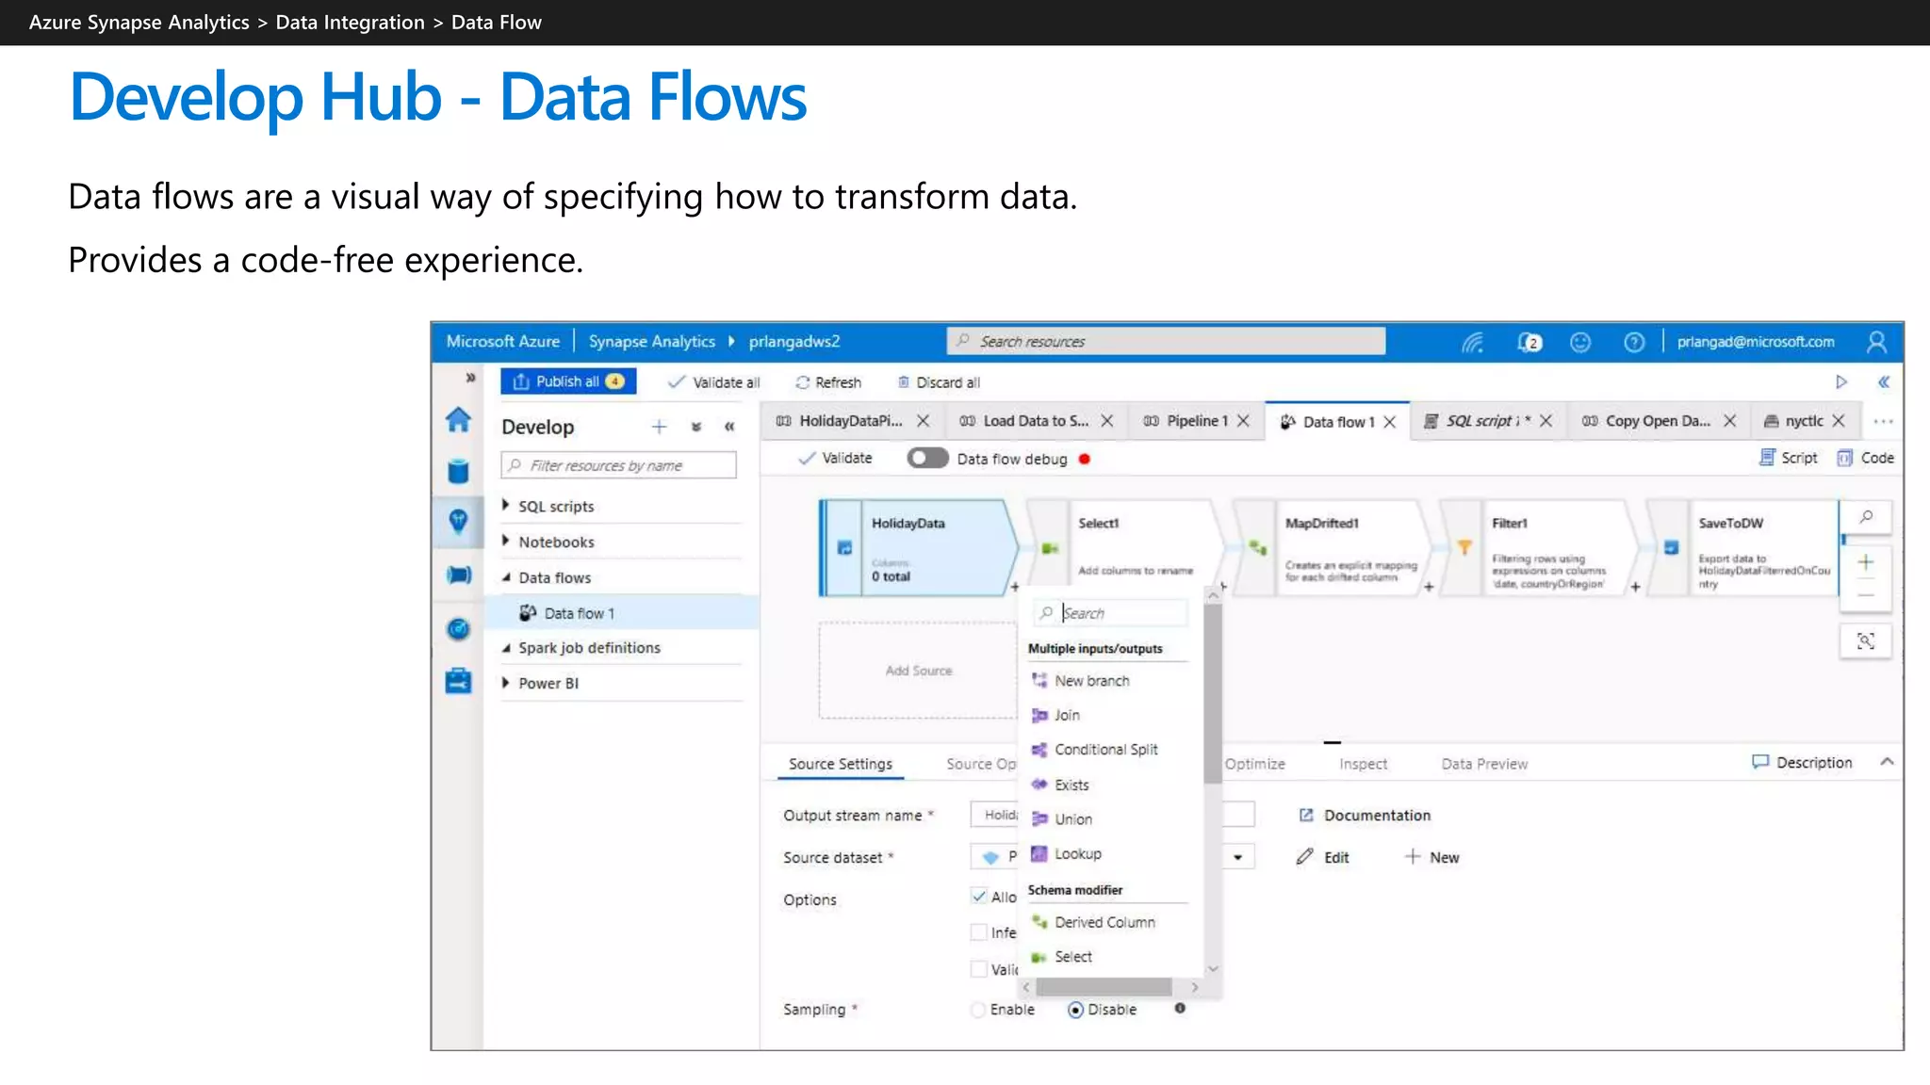Switch to the Copy Open Da... tab

pyautogui.click(x=1658, y=421)
